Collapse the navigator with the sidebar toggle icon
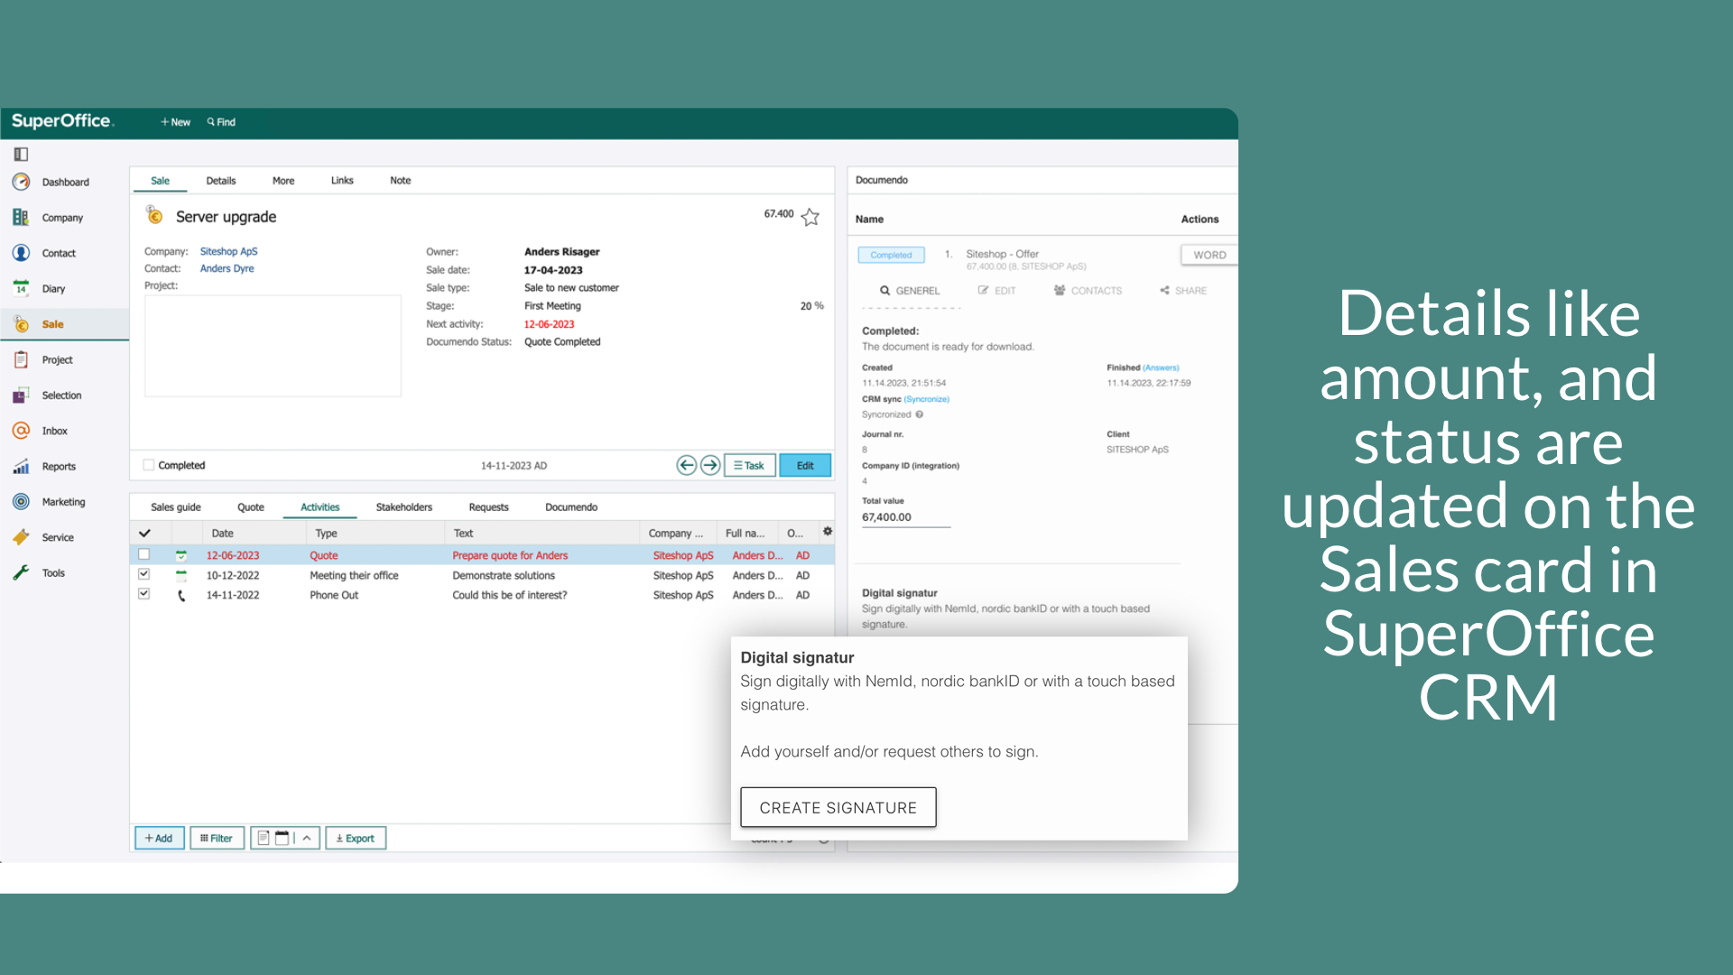1733x975 pixels. (x=21, y=154)
